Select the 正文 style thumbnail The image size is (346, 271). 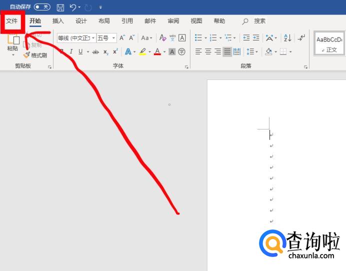coord(329,43)
